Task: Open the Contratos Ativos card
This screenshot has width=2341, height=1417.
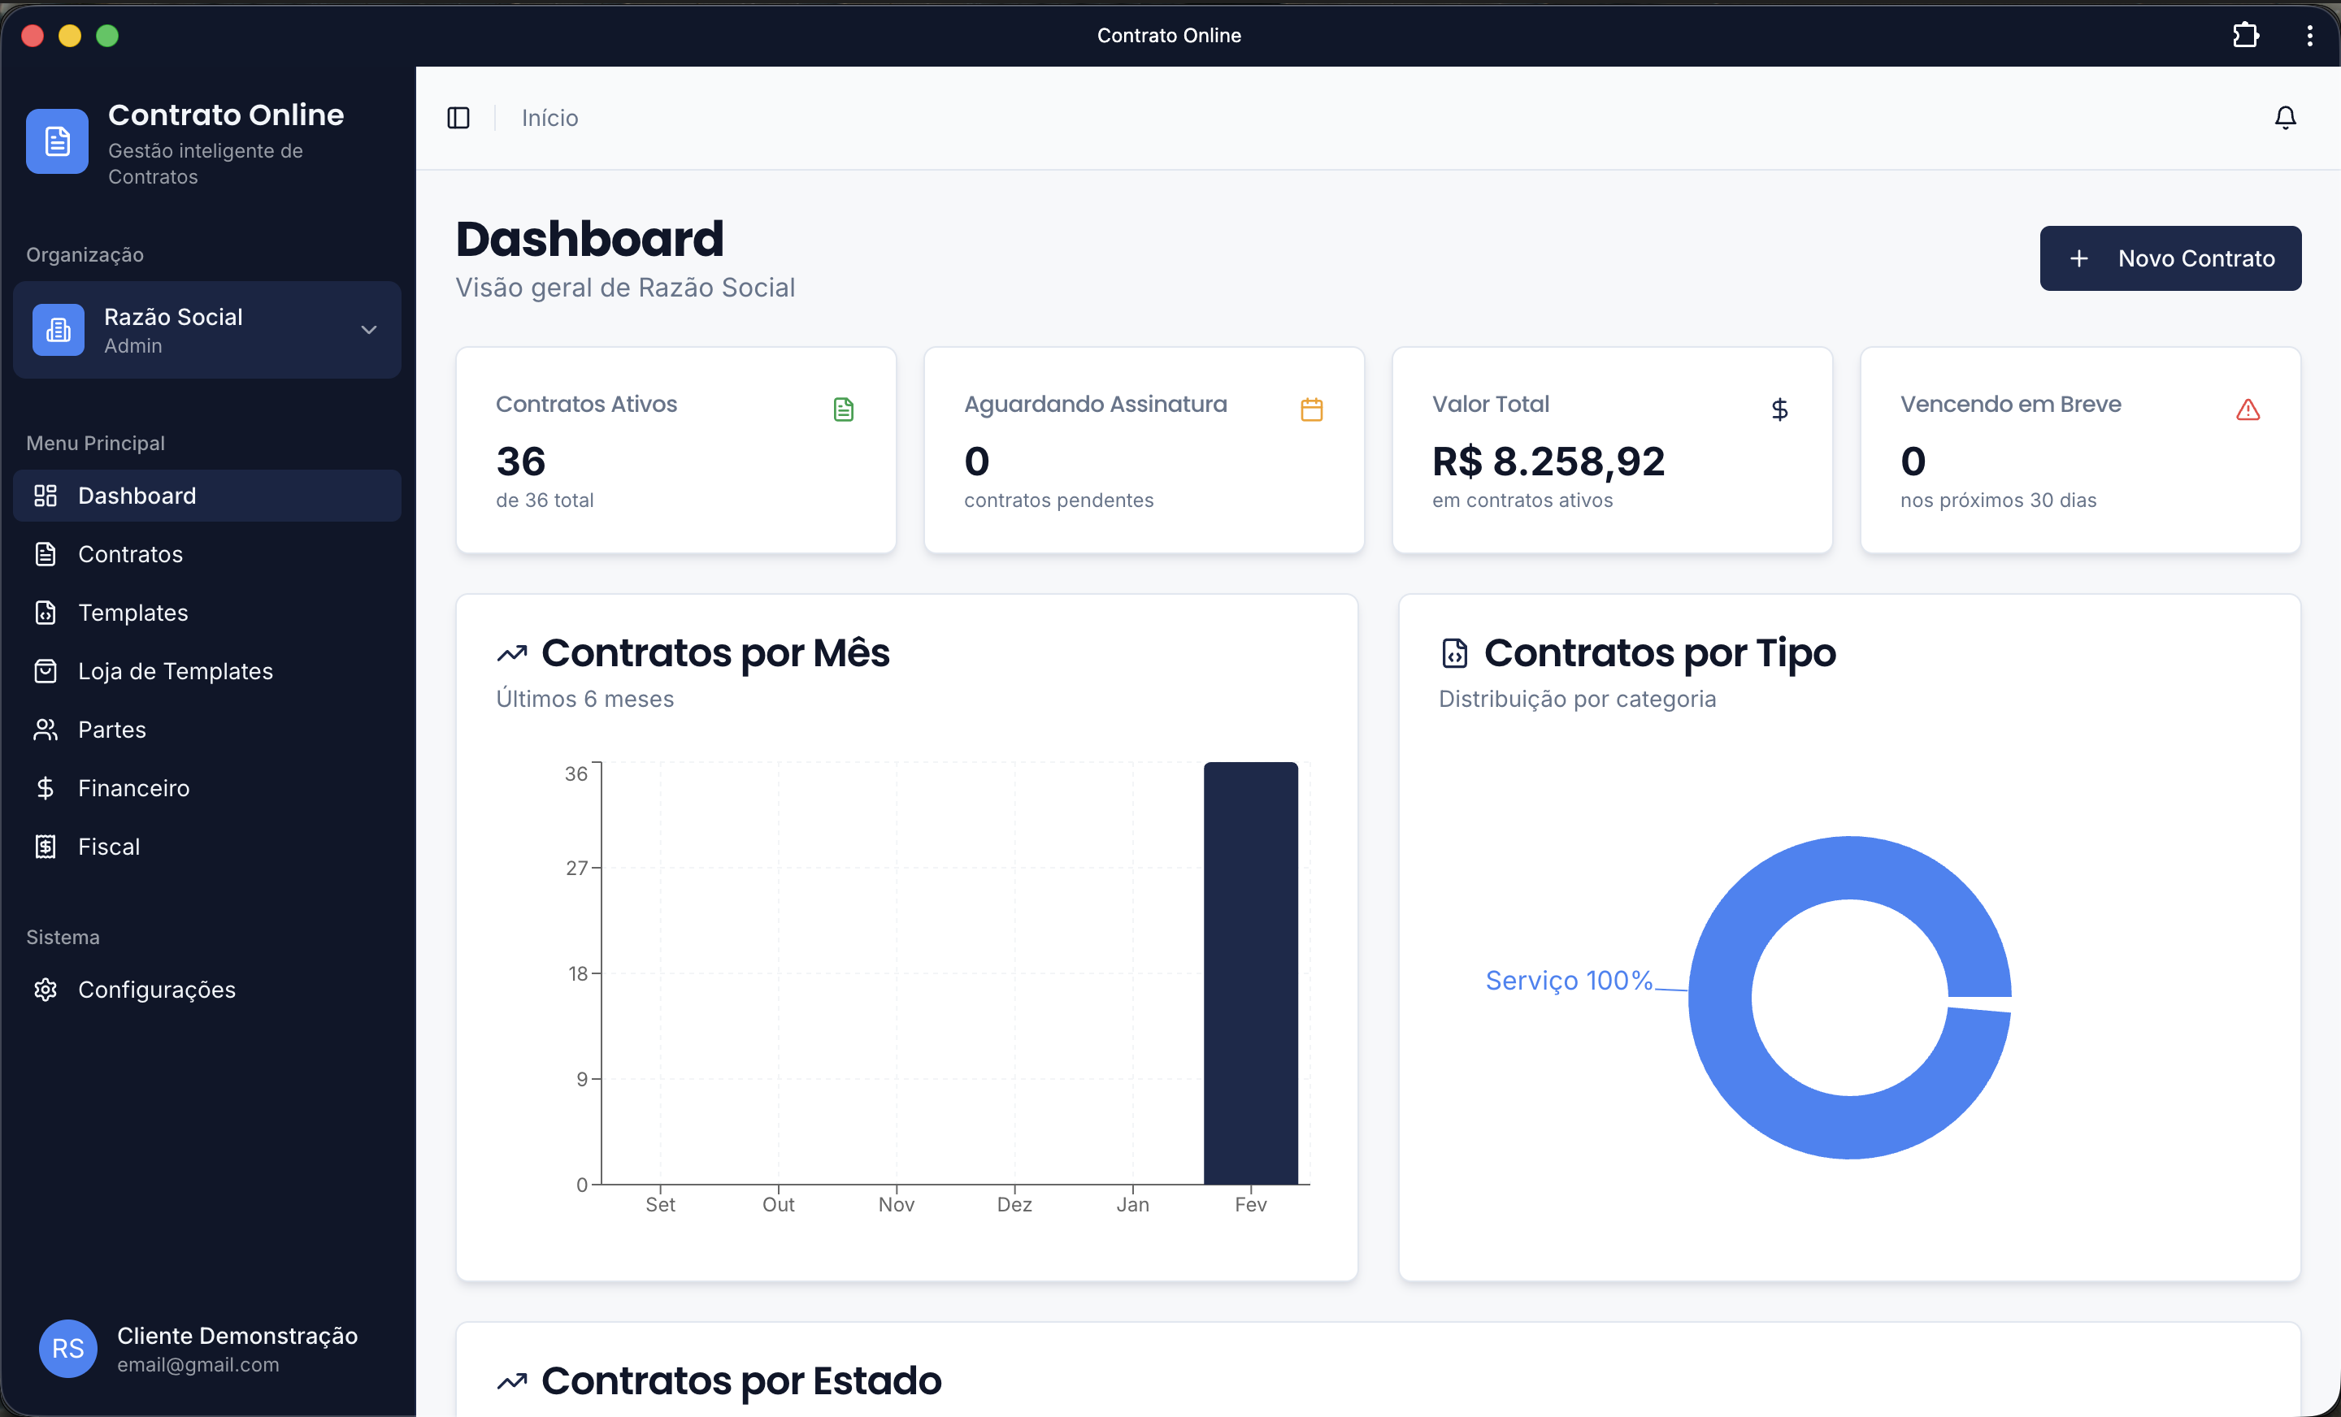Action: coord(676,450)
